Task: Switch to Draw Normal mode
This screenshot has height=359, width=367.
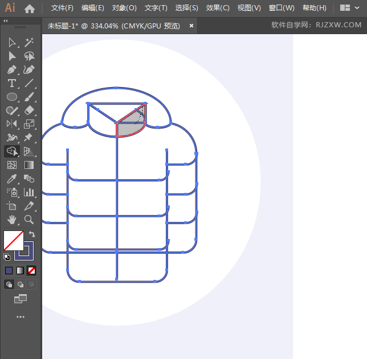Action: pos(9,284)
